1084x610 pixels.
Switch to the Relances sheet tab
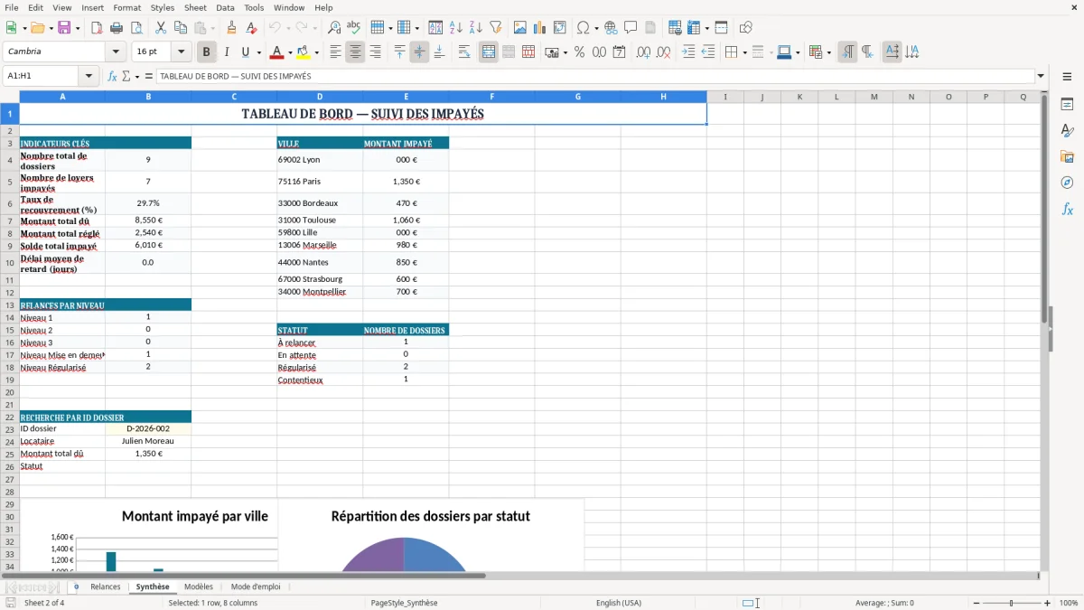click(x=106, y=587)
